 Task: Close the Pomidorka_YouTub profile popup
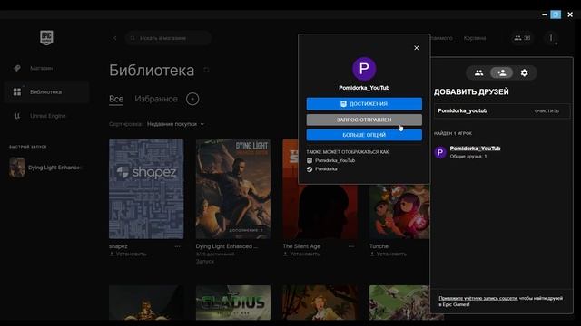point(417,48)
